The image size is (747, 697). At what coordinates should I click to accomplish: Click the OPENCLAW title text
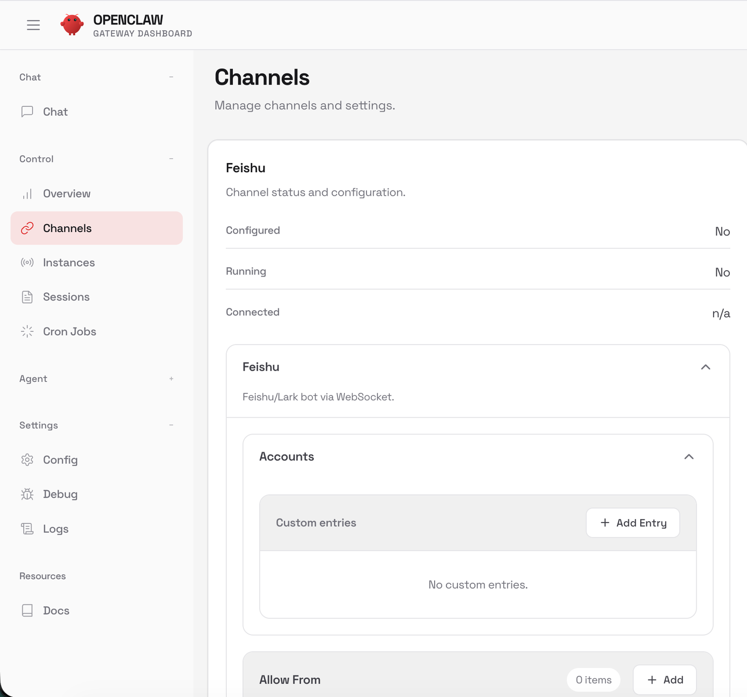(128, 20)
